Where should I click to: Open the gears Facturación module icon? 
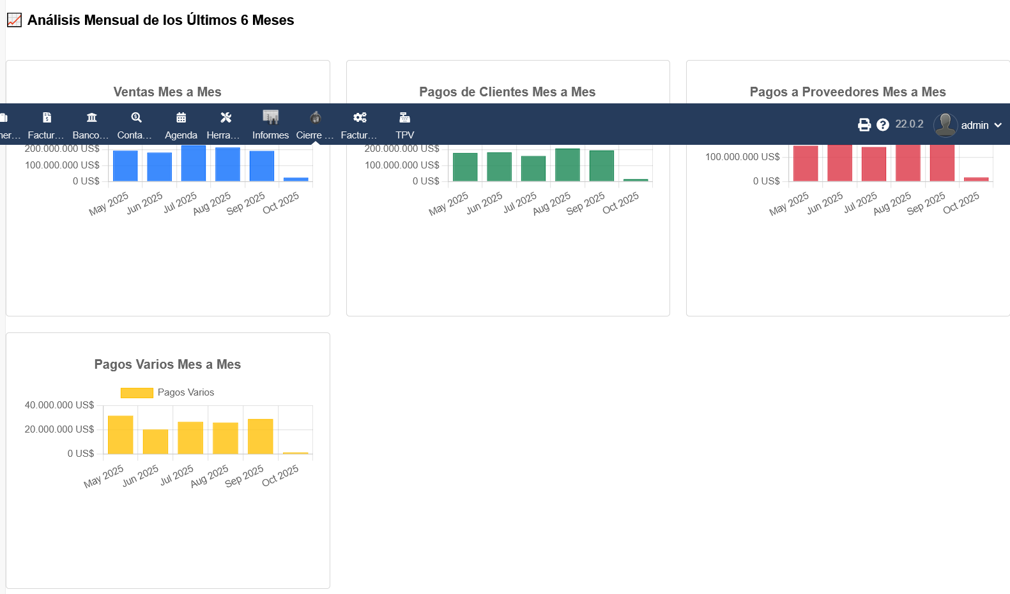(360, 117)
